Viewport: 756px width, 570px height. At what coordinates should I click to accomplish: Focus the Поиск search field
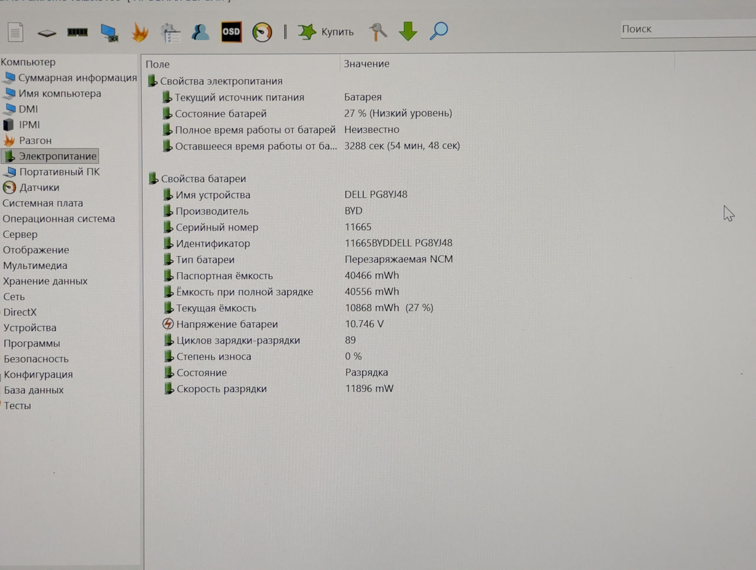point(688,29)
